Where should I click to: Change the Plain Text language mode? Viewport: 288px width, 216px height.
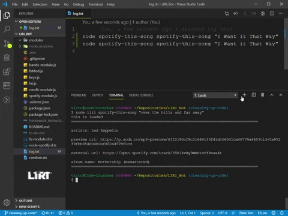pyautogui.click(x=246, y=213)
